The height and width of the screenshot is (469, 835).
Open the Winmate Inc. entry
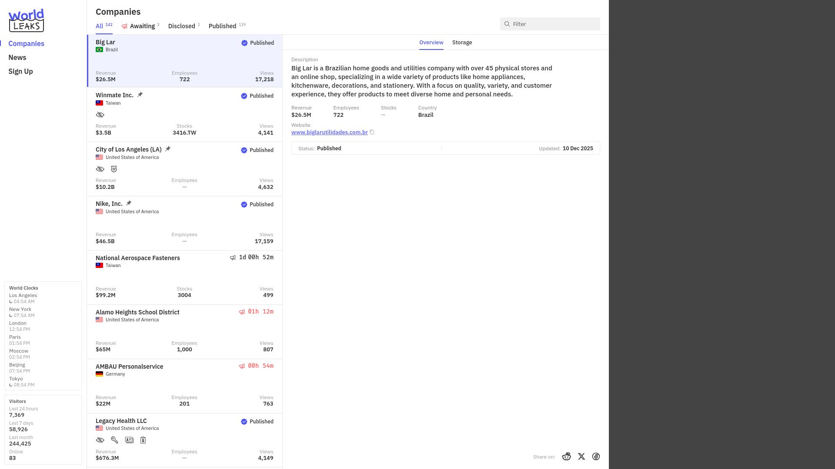tap(185, 115)
